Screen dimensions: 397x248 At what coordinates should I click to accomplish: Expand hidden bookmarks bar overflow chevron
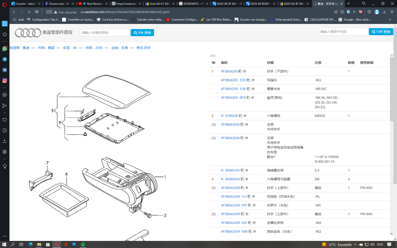click(390, 20)
